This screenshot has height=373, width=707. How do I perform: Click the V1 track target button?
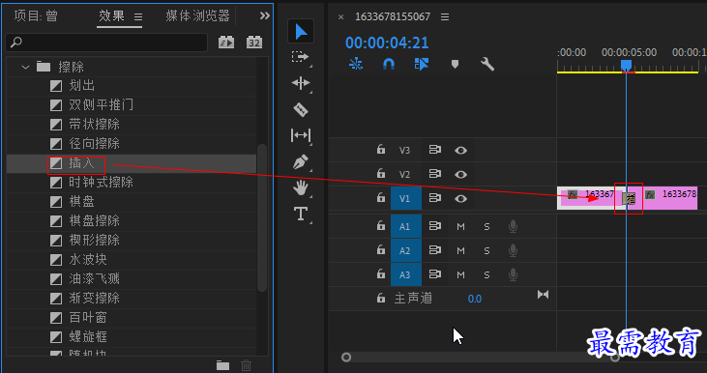click(406, 198)
